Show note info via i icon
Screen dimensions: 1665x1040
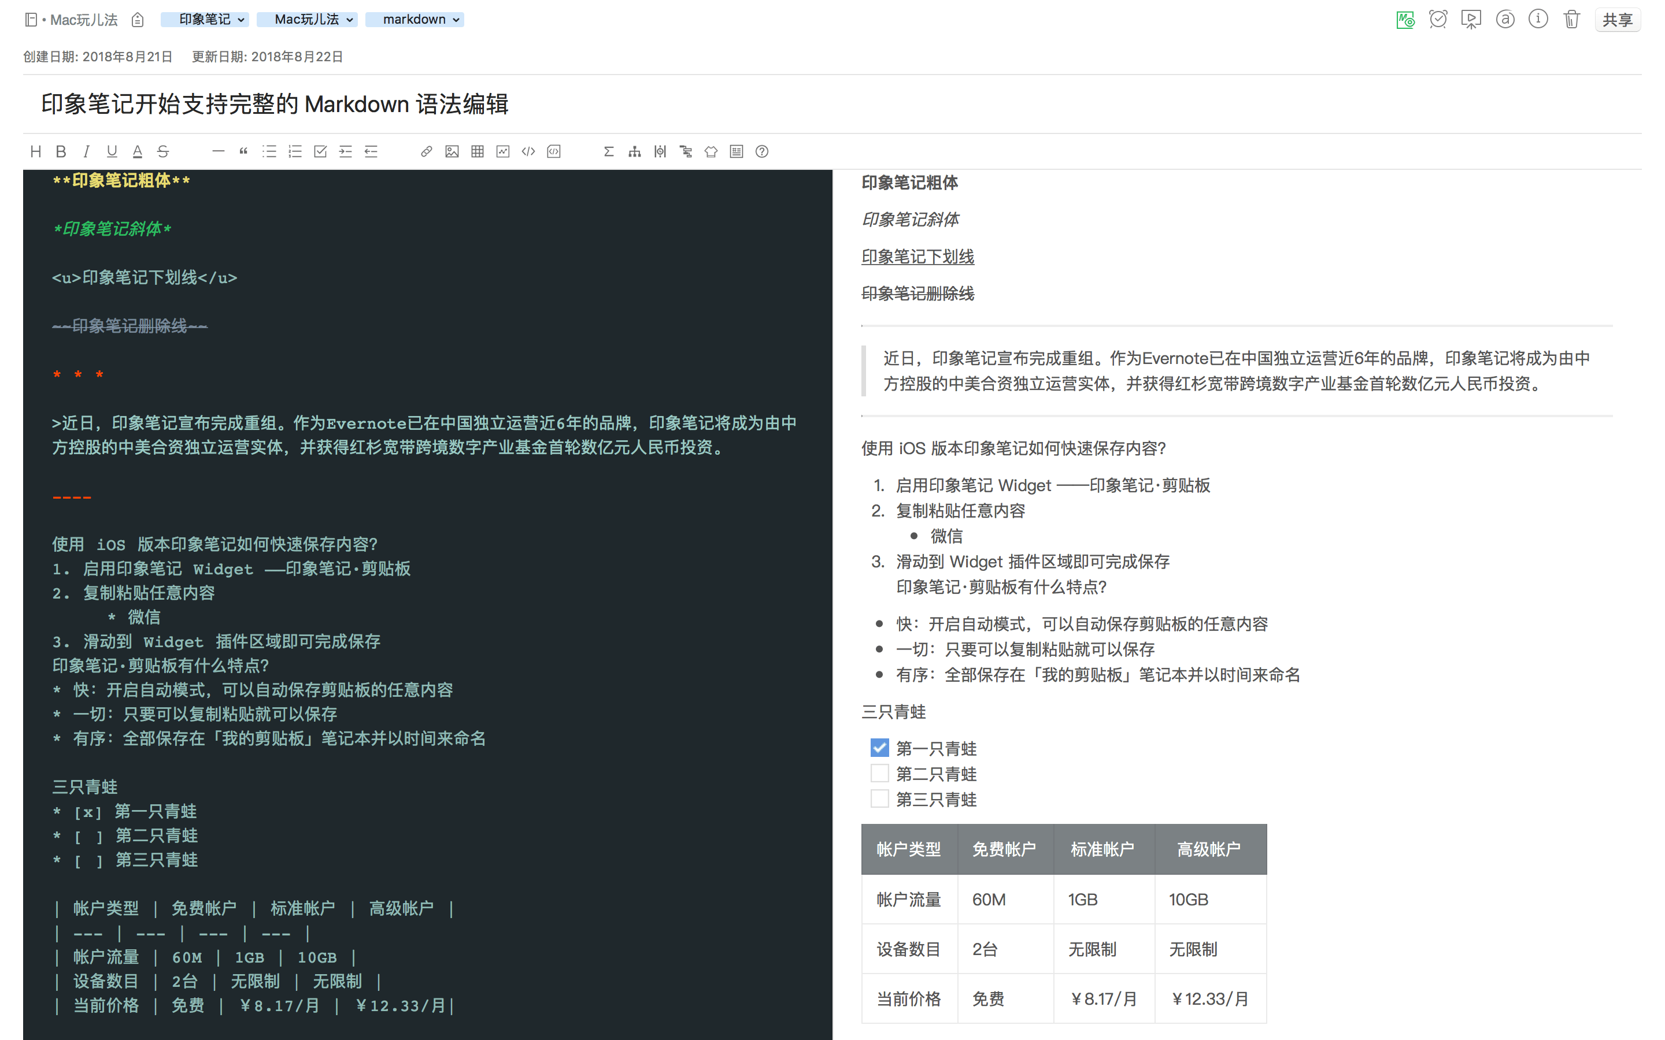coord(1538,19)
